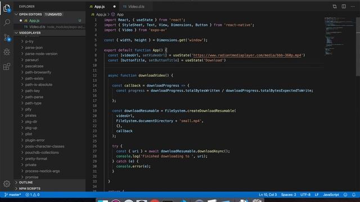
Task: Expand the NPM Scripts section
Action: 49,189
